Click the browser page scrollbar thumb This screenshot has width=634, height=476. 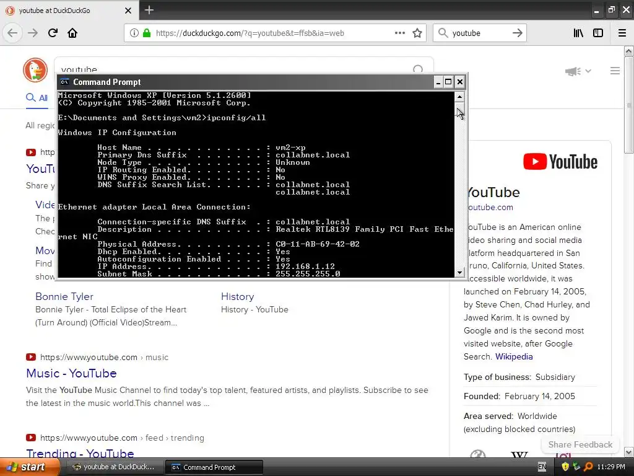628,105
